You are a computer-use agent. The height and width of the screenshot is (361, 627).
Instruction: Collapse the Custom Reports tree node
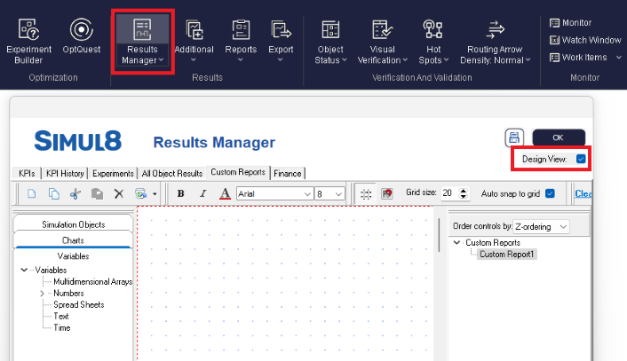(457, 242)
